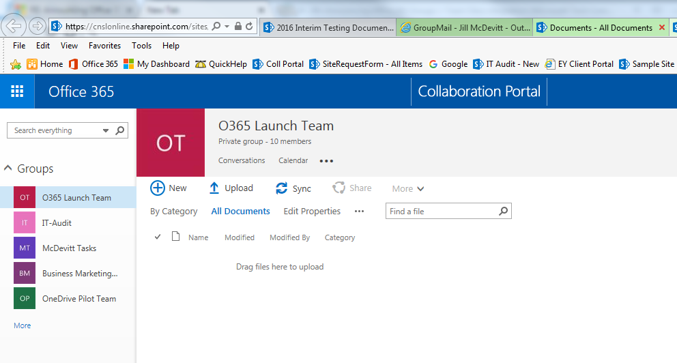Click the Search everything magnifier icon

click(120, 130)
